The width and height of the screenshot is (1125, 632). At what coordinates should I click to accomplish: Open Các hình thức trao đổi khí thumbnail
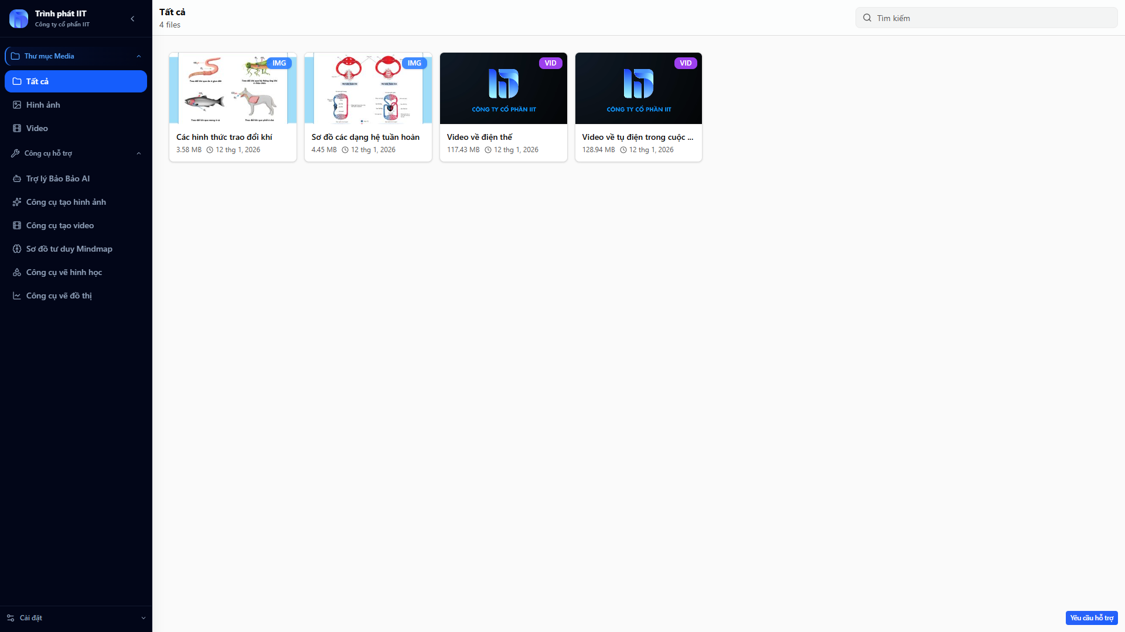233,88
